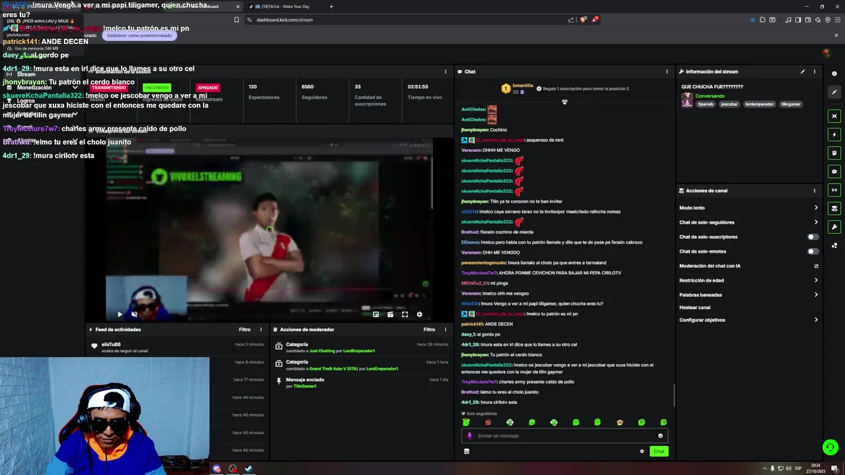845x475 pixels.
Task: Focus the Enviar un mensaje input field
Action: tap(564, 435)
